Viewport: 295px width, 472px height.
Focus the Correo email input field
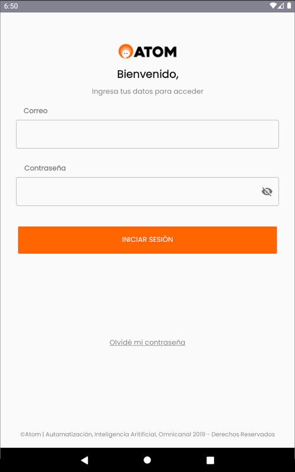pyautogui.click(x=147, y=135)
